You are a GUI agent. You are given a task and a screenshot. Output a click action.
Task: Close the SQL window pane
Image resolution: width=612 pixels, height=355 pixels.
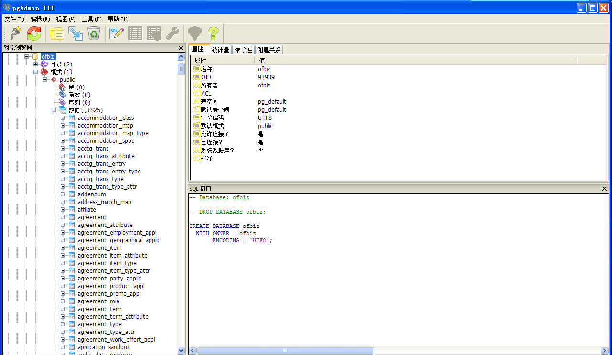tap(604, 189)
